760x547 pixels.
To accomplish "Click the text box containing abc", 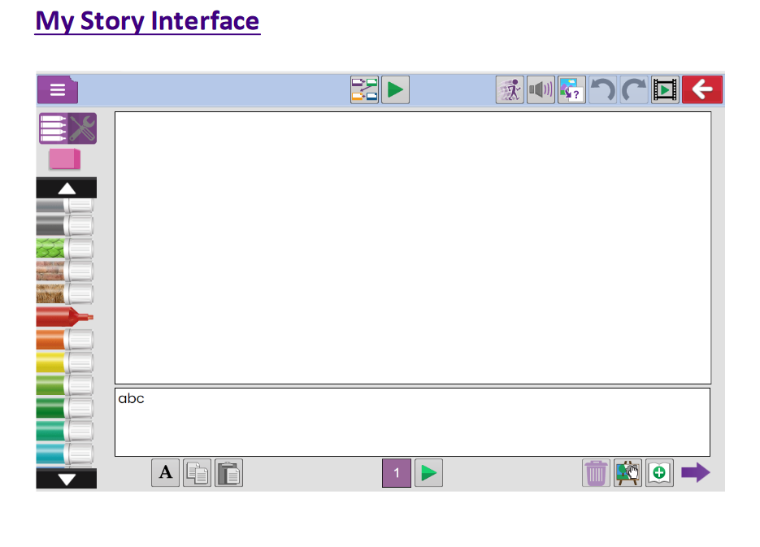I will (412, 422).
